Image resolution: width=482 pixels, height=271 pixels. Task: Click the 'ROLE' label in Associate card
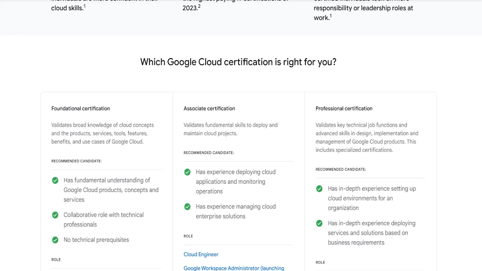point(188,236)
